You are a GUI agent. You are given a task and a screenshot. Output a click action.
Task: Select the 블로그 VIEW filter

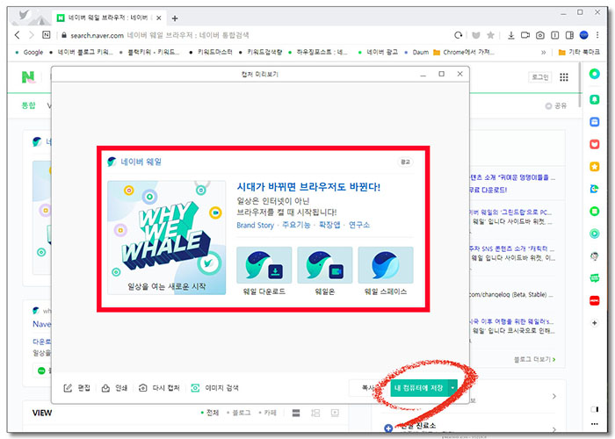point(238,413)
